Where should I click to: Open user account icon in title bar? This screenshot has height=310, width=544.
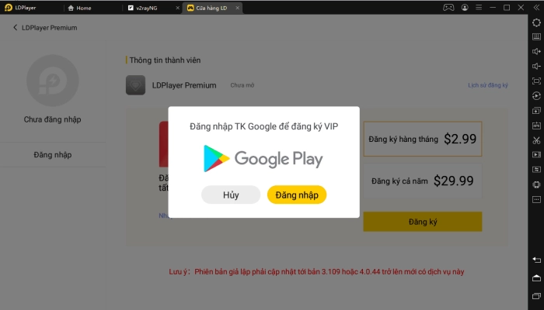[x=465, y=7]
